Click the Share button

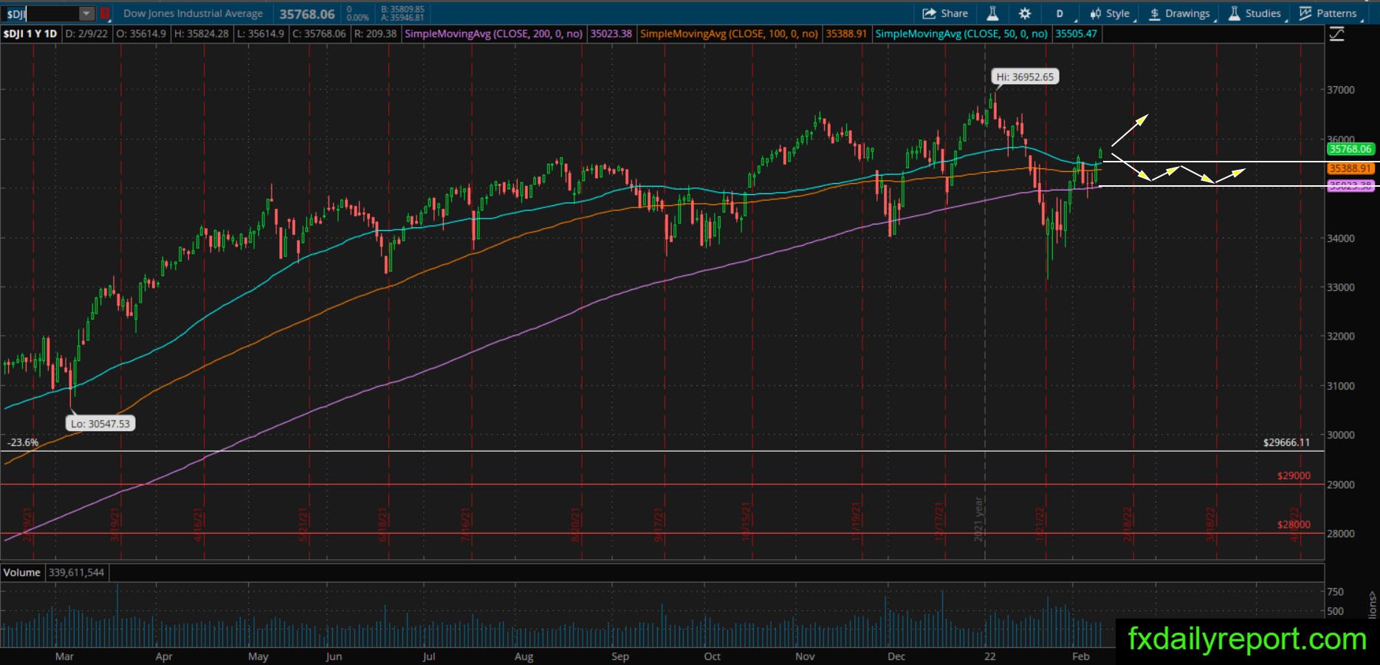pos(945,13)
